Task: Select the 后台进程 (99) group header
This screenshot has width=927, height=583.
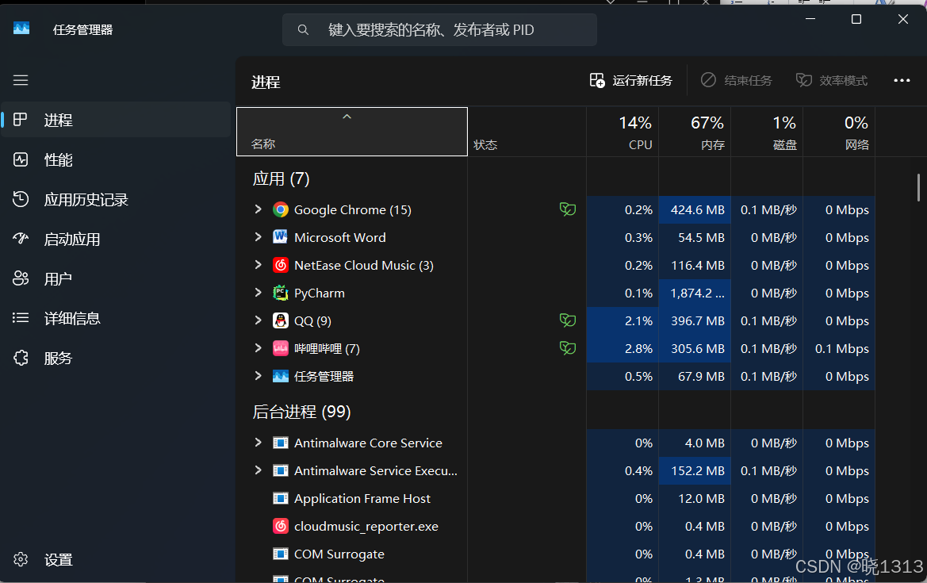Action: [301, 412]
